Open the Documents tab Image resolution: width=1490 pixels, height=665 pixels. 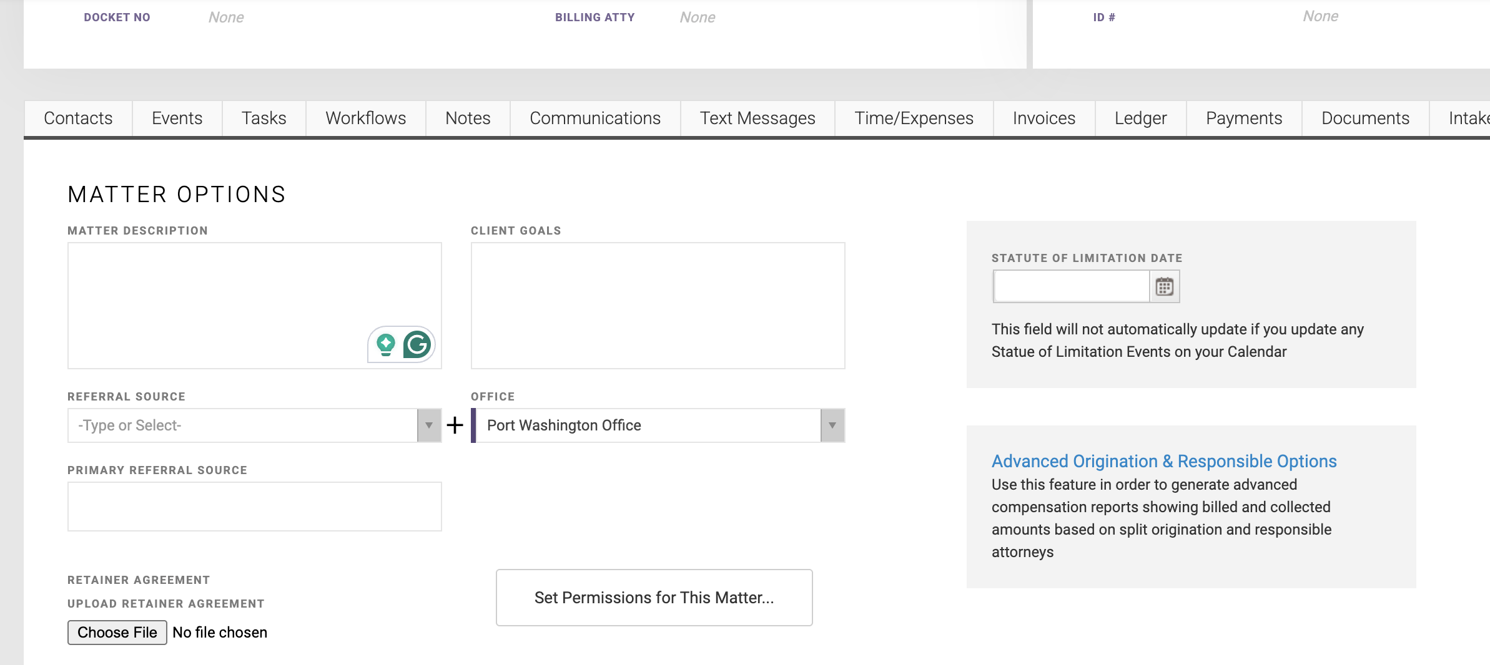1366,118
